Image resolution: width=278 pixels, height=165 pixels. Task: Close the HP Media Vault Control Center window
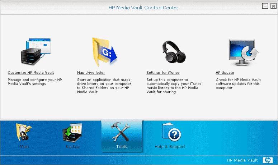273,6
